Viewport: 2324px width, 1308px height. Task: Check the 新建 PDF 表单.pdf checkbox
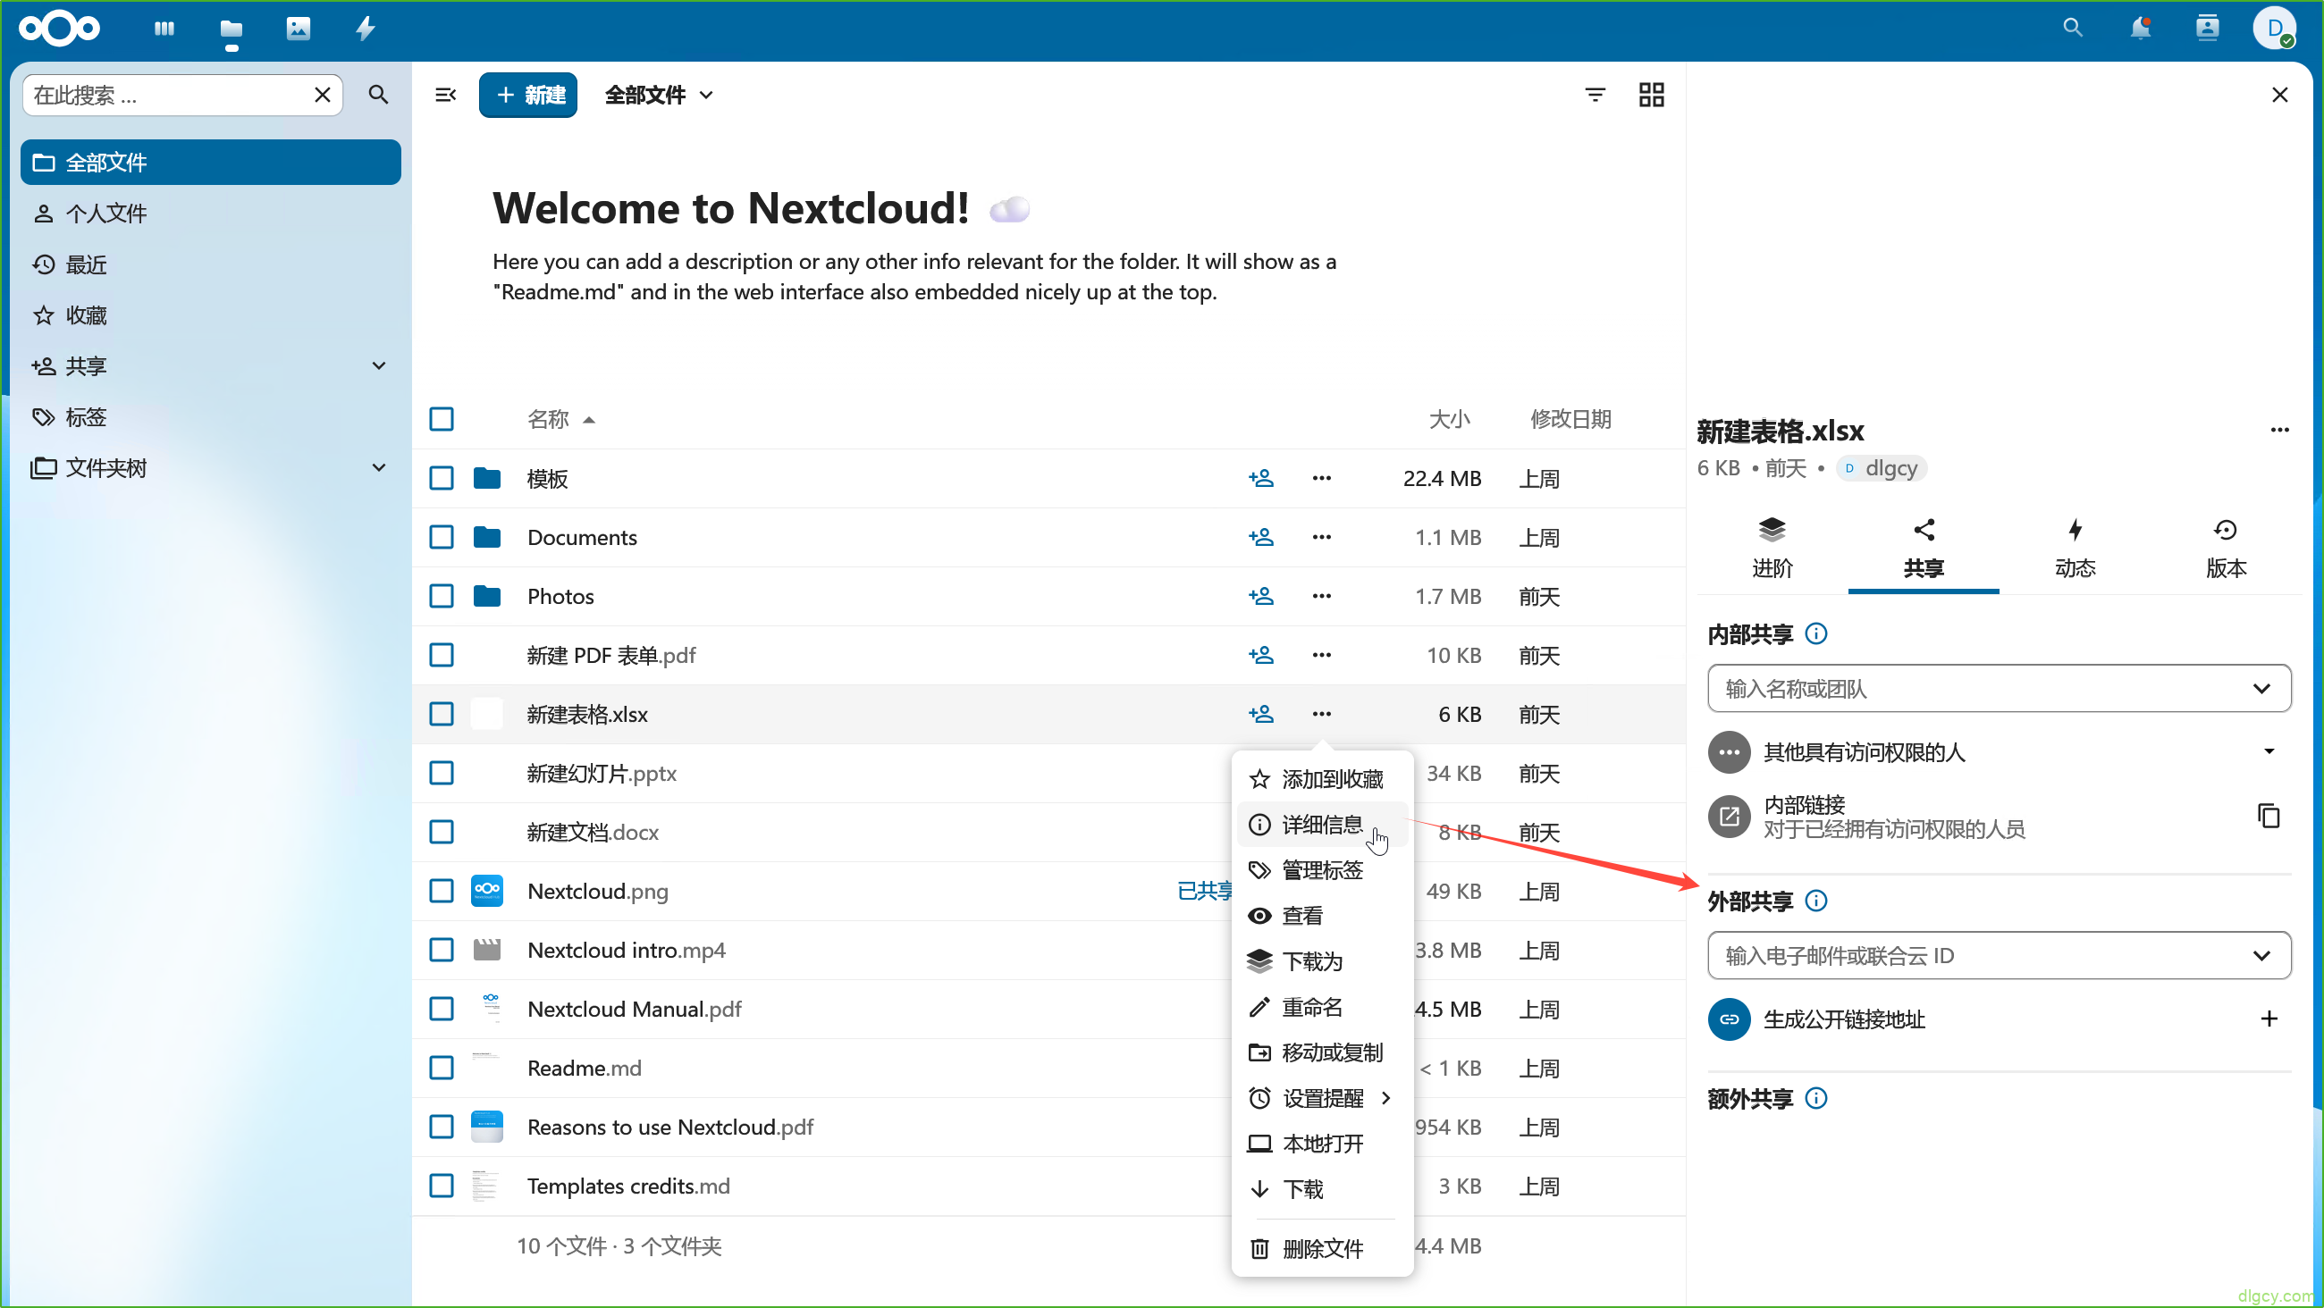coord(442,655)
